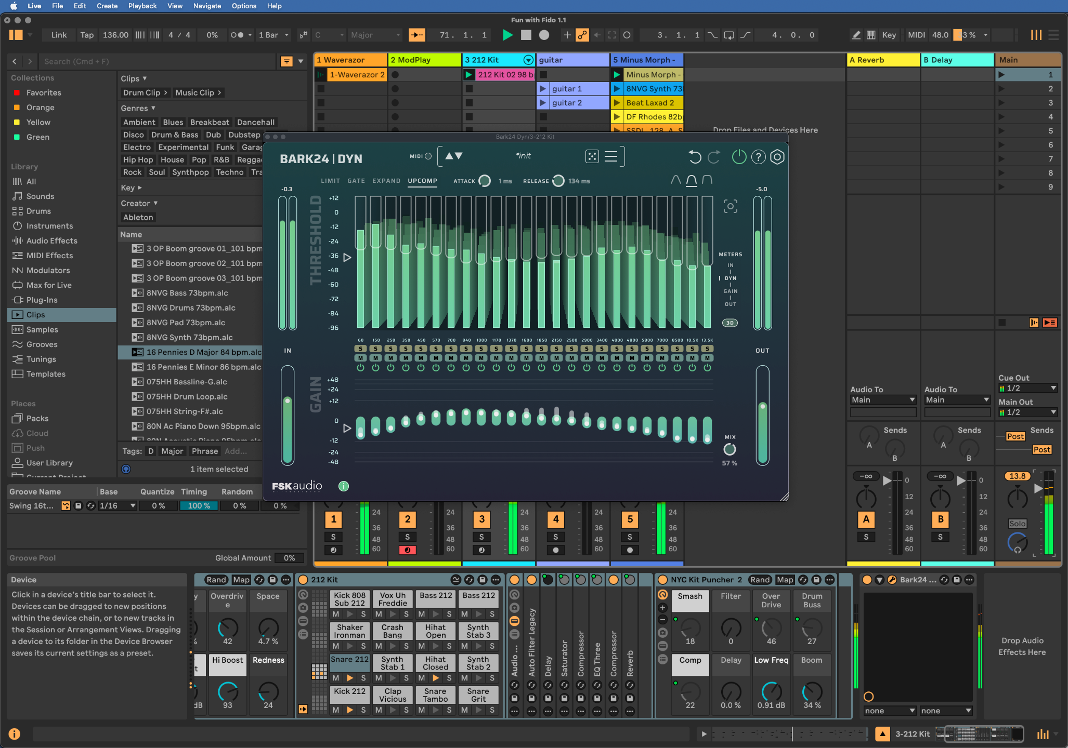The image size is (1068, 748).
Task: Click the FSK Audio info icon
Action: pos(343,486)
